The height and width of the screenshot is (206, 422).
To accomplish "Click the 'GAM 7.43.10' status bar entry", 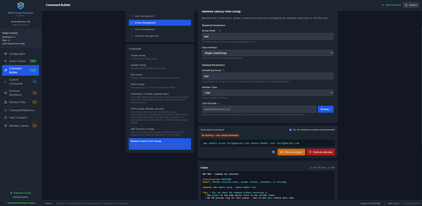I will tap(394, 203).
